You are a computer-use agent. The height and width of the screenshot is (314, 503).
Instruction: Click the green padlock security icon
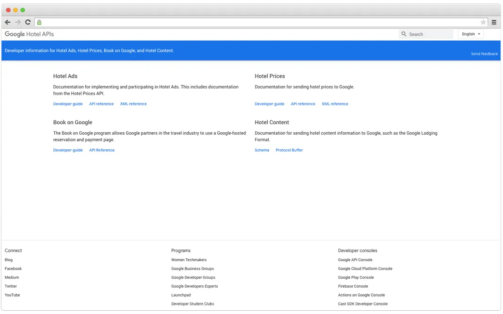[39, 23]
